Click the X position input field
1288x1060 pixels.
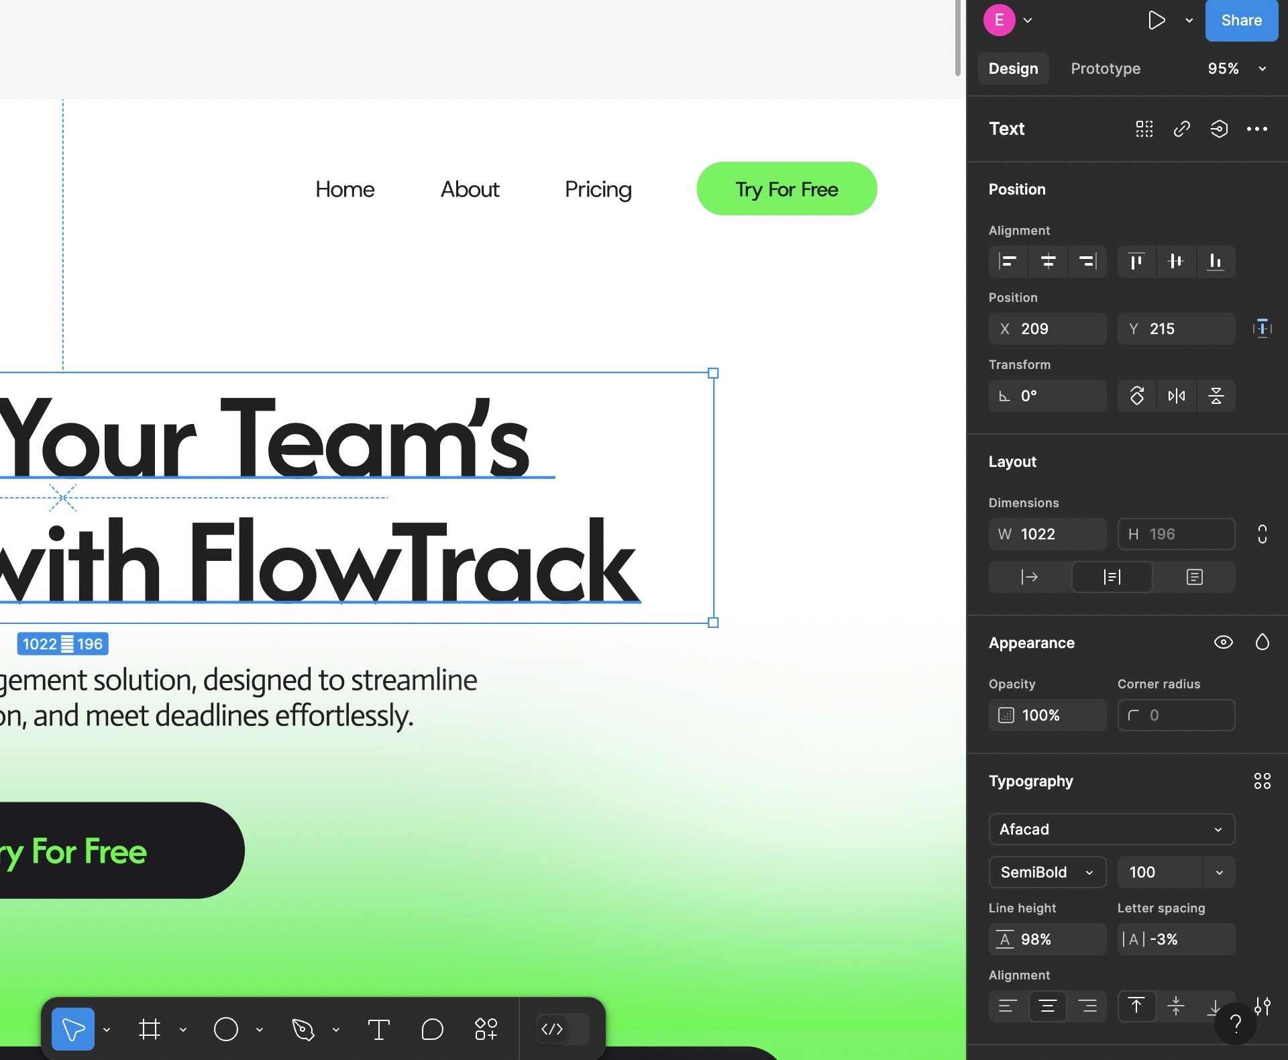(x=1046, y=329)
